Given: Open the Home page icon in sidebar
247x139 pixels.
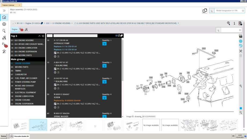Looking at the screenshot, I should tap(4, 17).
